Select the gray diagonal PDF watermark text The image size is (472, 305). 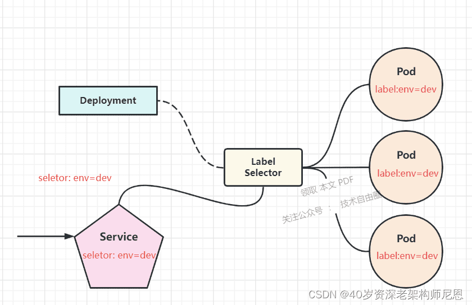(x=327, y=186)
